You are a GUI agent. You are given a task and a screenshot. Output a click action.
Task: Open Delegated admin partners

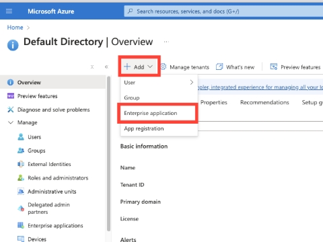tap(48, 208)
